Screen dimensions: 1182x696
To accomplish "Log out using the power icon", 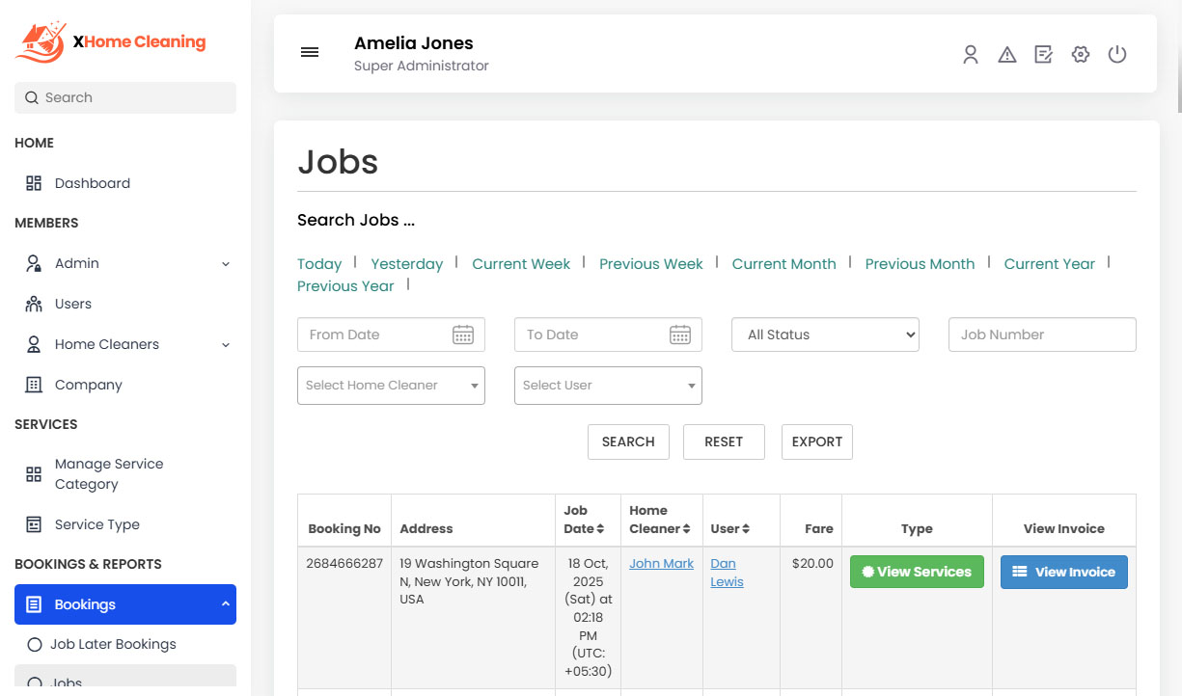I will (x=1116, y=55).
